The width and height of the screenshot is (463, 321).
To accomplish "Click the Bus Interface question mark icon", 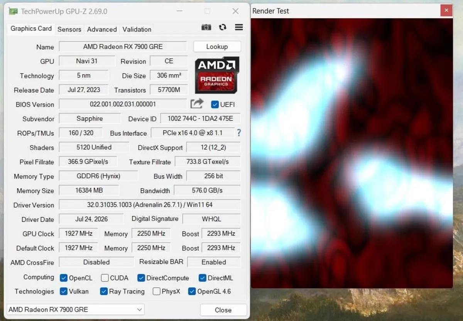I will pos(239,133).
